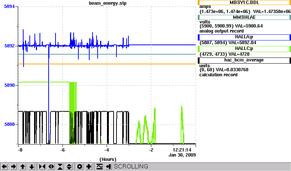
Task: Select the HALLA:p curve in the legend
Action: 244,37
